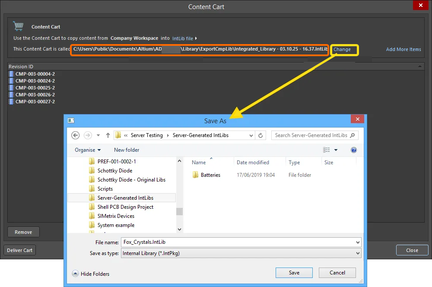Click the Content Cart shopping cart icon
This screenshot has height=287, width=432.
pos(18,26)
